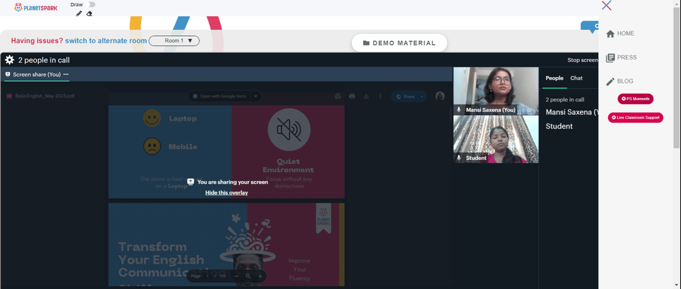Click the folder icon in Demo Material
Viewport: 681px width, 289px height.
click(366, 43)
